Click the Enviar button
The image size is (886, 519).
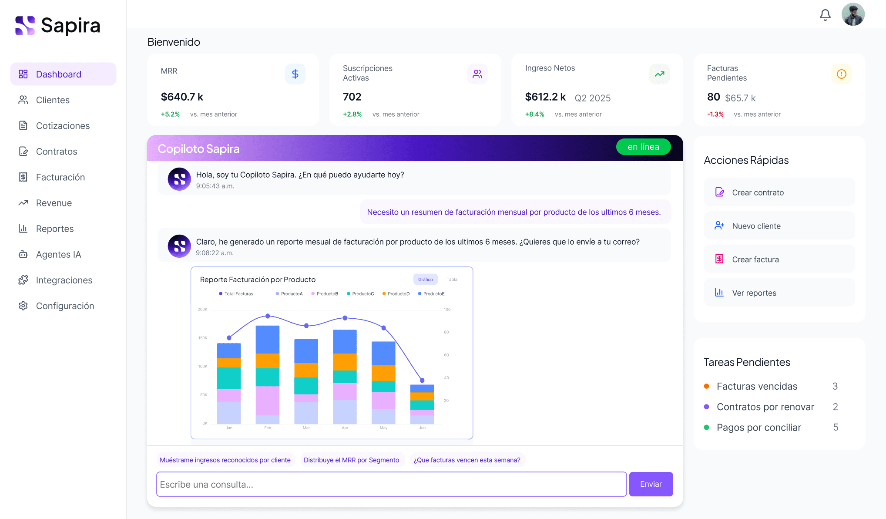(651, 484)
